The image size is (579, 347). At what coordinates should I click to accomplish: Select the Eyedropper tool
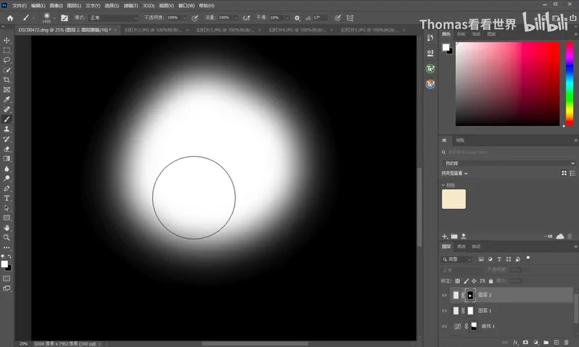tap(7, 100)
